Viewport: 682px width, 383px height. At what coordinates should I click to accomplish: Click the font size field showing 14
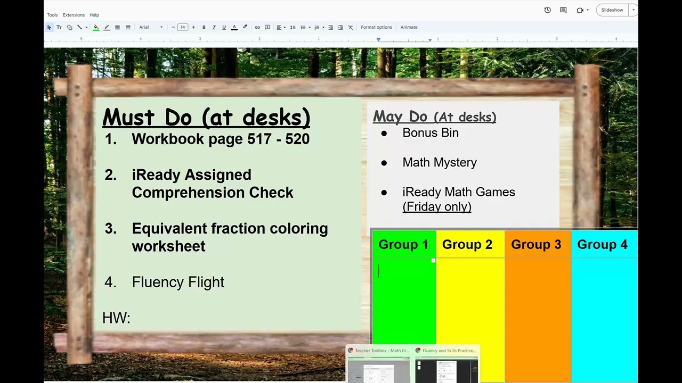pyautogui.click(x=183, y=27)
